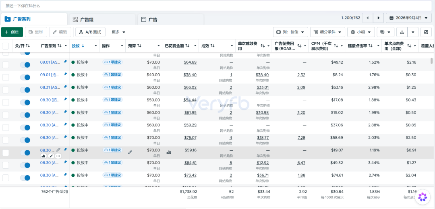Image resolution: width=435 pixels, height=209 pixels.
Task: Open the charts panel icon at toolbar end
Action: 426,32
